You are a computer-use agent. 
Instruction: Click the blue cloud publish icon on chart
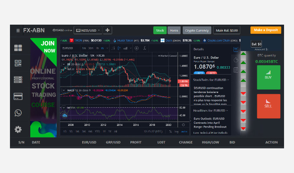[65, 115]
